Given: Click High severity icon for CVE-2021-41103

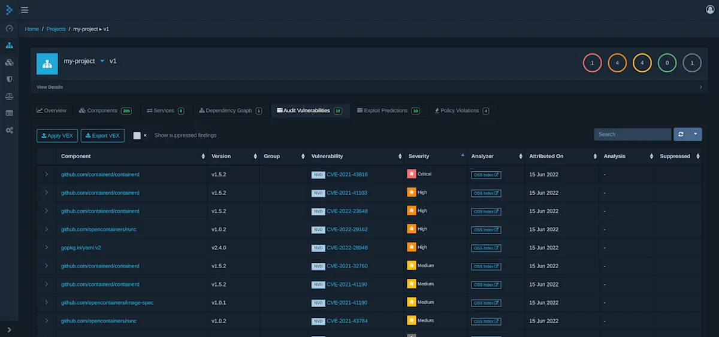Looking at the screenshot, I should coord(412,193).
